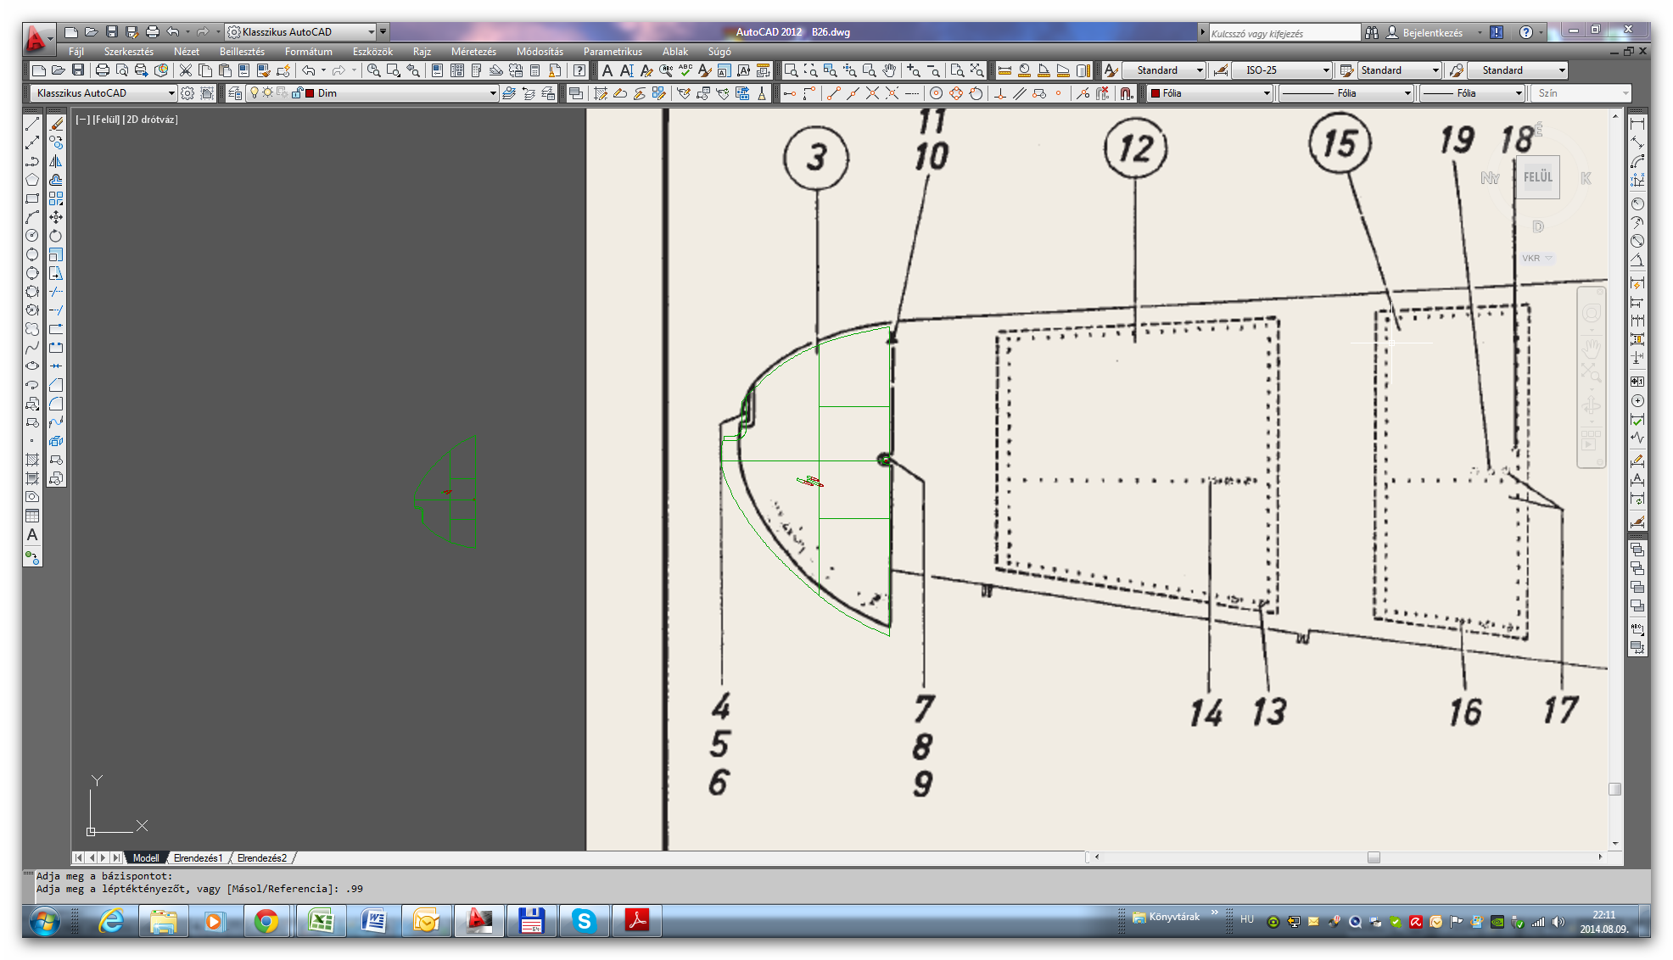Select the Mirror modify tool
Viewport: 1673px width, 960px height.
click(x=56, y=161)
